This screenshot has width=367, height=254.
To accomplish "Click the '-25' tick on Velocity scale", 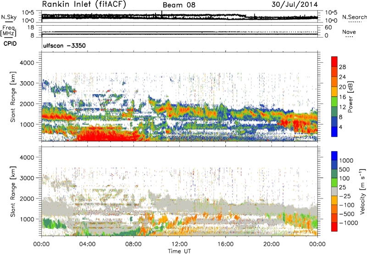I will tap(345, 196).
